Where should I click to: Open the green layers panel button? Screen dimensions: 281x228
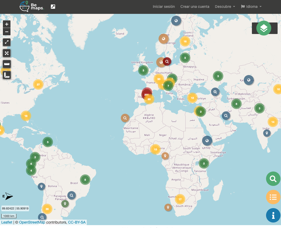[x=264, y=28]
